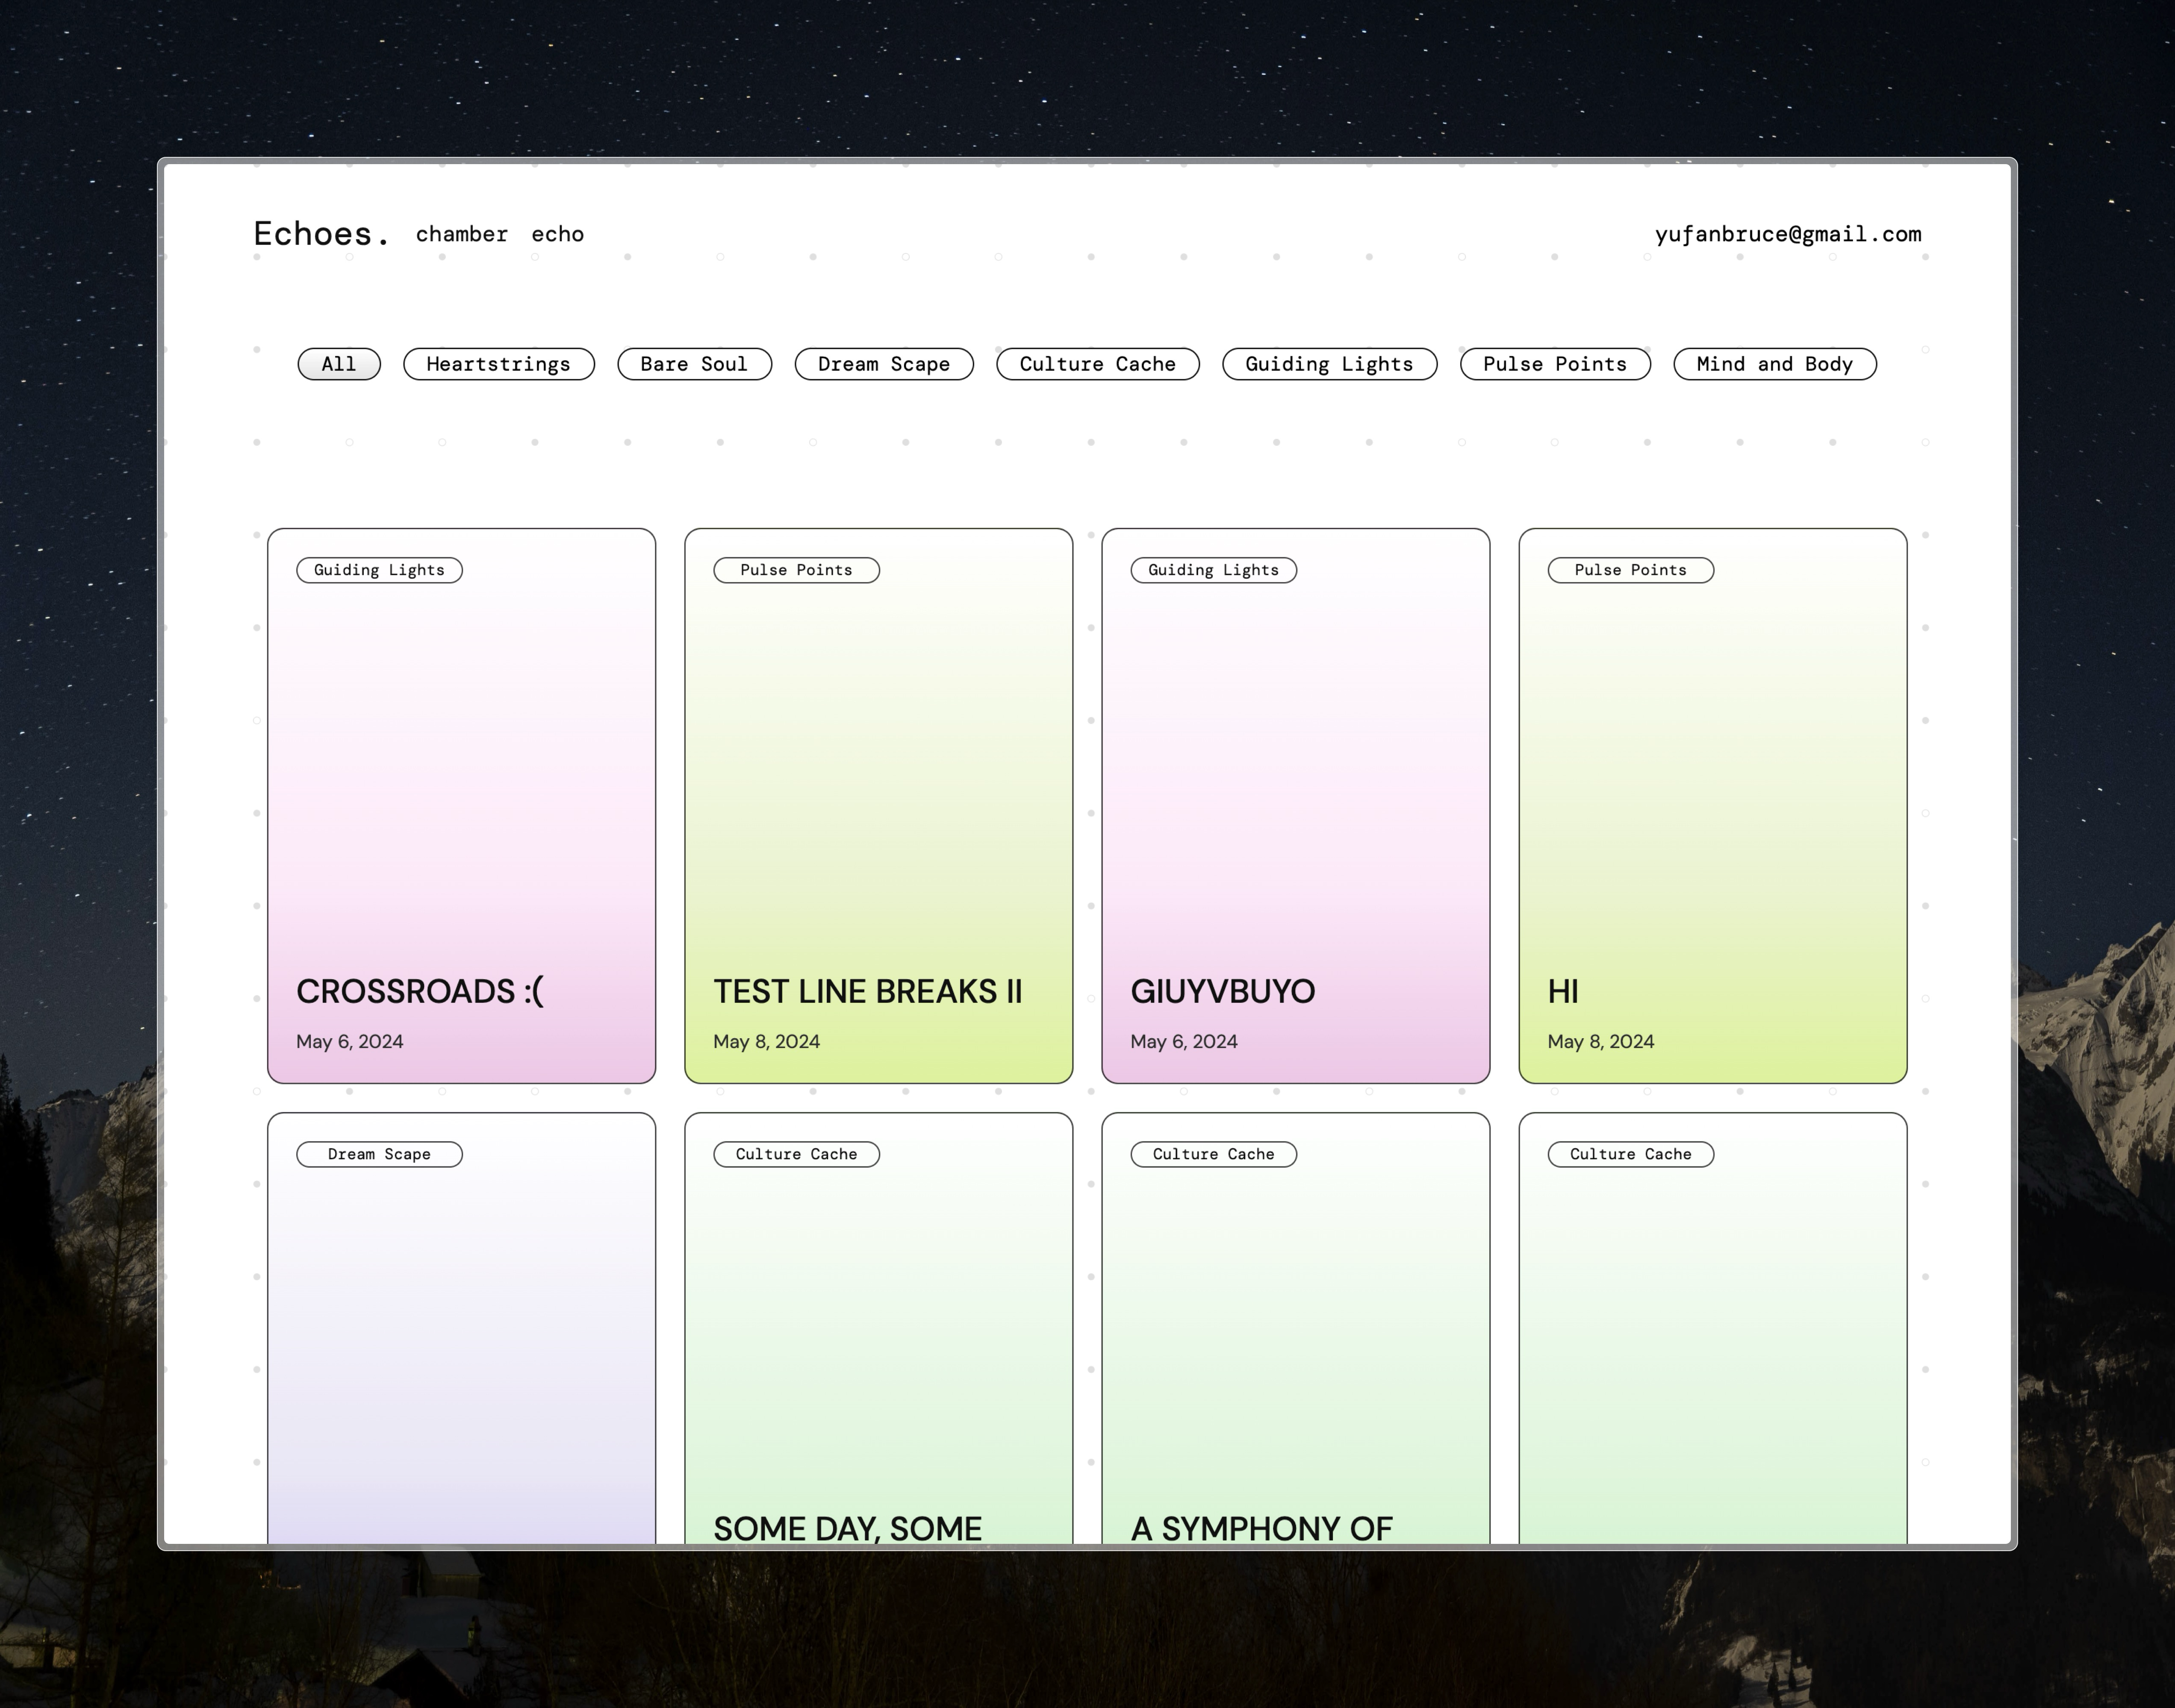This screenshot has width=2175, height=1708.
Task: Click the Pulse Points tag on HI card
Action: pyautogui.click(x=1630, y=570)
